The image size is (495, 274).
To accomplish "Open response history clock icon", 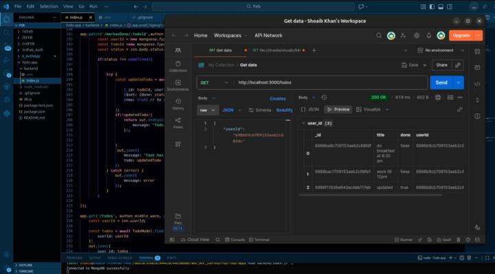I will click(324, 98).
